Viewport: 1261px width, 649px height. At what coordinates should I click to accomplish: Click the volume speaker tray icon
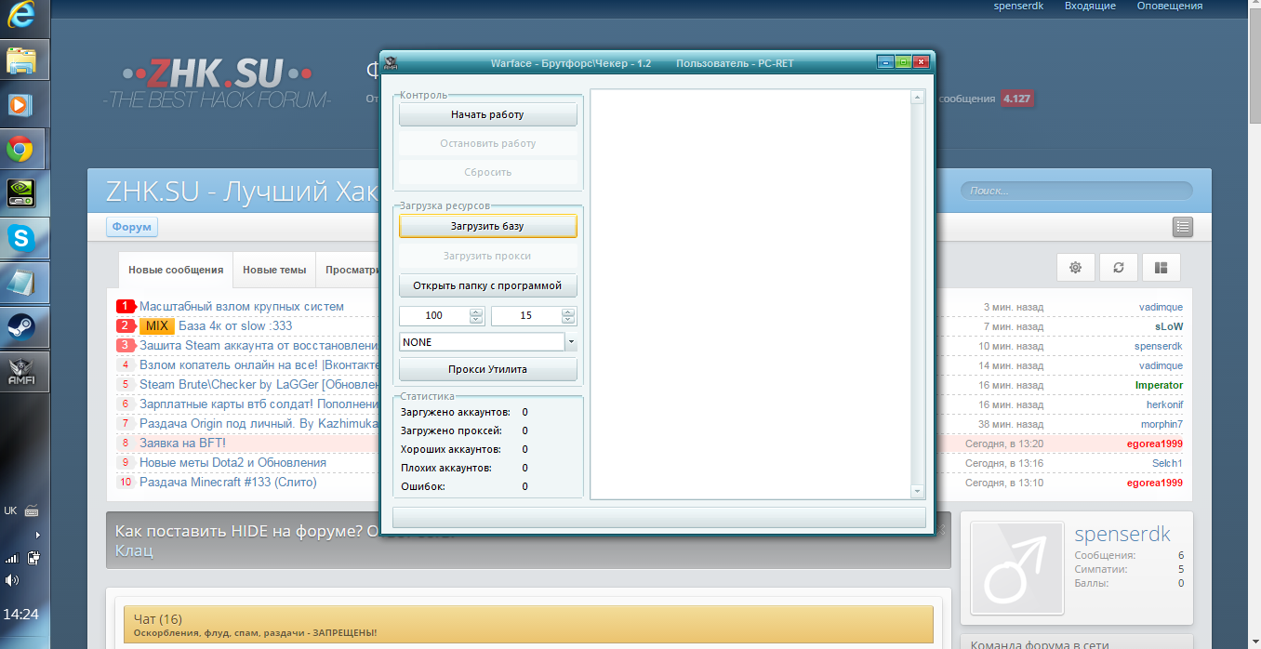click(x=12, y=580)
